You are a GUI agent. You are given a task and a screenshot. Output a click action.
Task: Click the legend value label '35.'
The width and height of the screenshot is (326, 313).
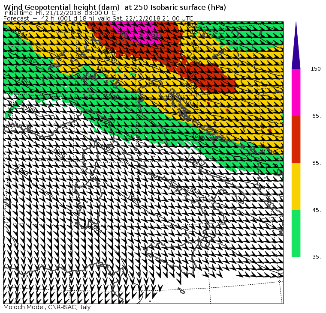point(317,257)
